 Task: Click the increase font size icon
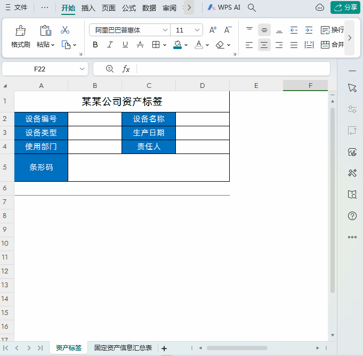213,30
